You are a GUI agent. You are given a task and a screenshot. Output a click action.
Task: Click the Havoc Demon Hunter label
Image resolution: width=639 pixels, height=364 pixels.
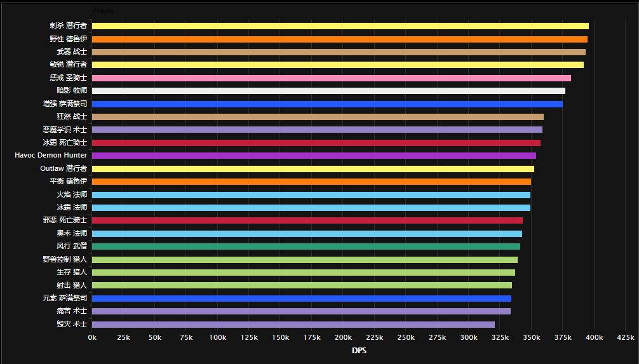click(x=51, y=155)
